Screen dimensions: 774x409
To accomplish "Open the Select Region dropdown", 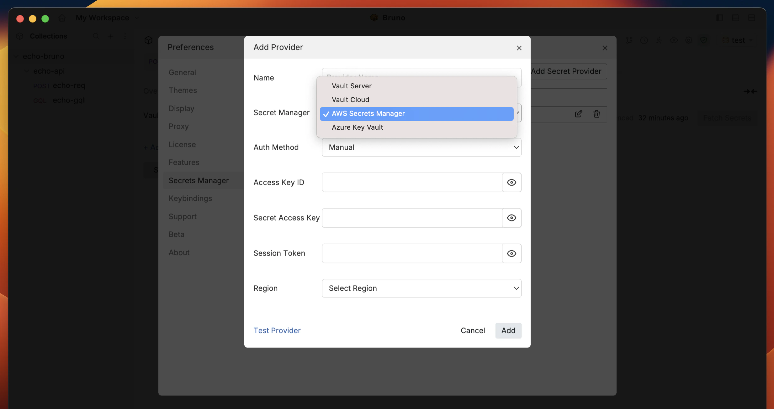I will tap(421, 288).
